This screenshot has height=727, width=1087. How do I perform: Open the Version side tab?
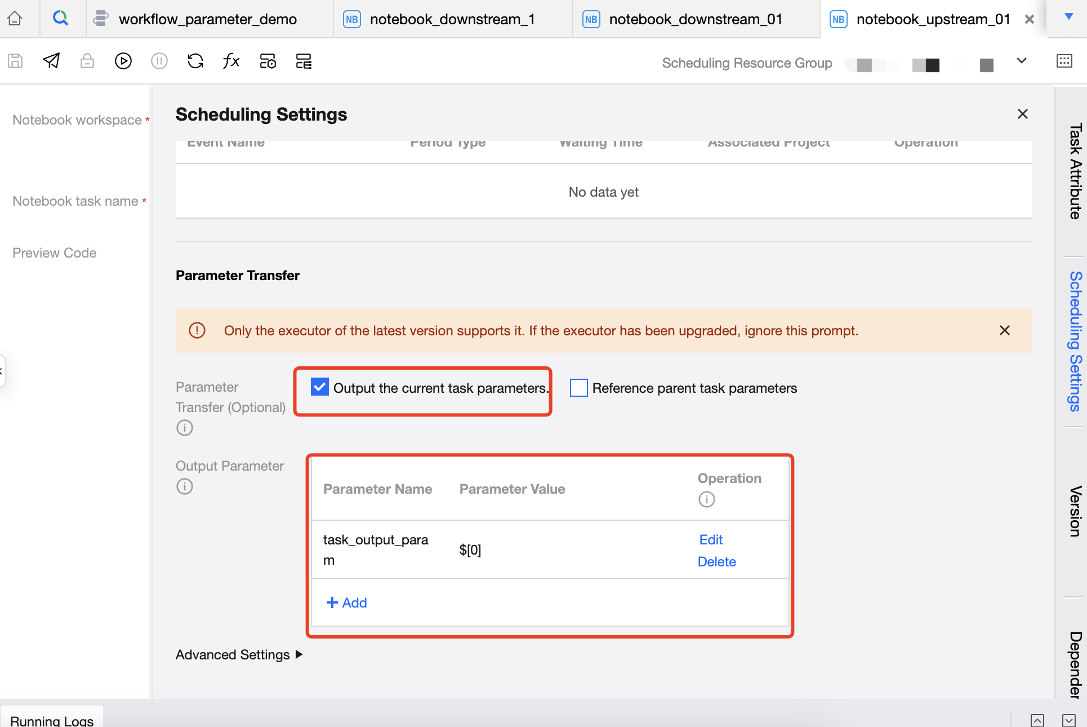pos(1075,512)
